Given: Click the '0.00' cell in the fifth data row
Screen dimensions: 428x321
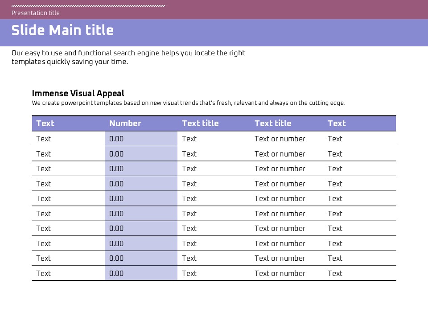Looking at the screenshot, I should point(116,198).
